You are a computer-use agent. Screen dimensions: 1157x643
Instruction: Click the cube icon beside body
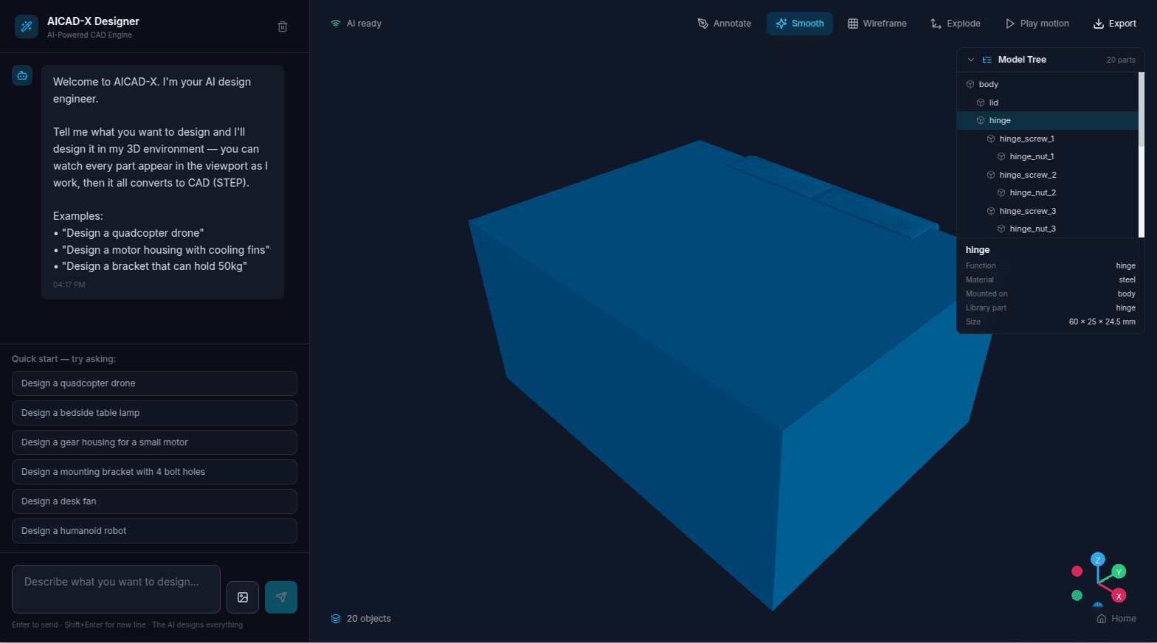970,84
